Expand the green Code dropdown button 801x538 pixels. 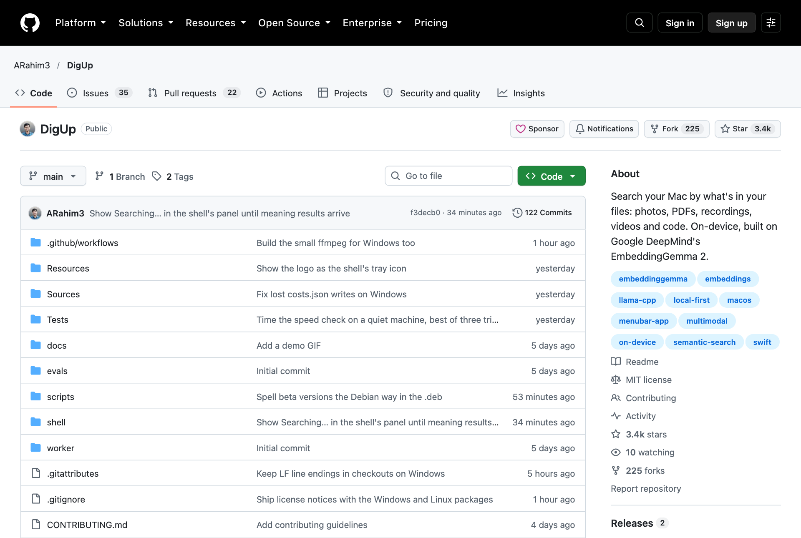(x=551, y=176)
